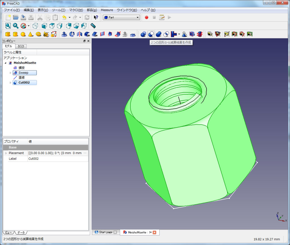Open the ヘルプ menu
Screen dimensions: 290x245
148,10
